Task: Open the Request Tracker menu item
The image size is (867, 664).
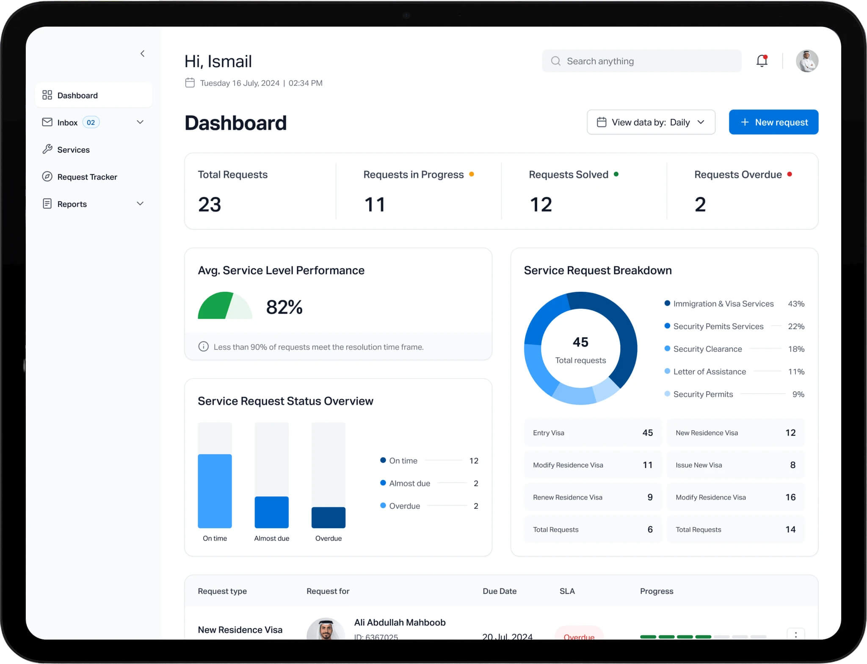Action: [x=87, y=177]
